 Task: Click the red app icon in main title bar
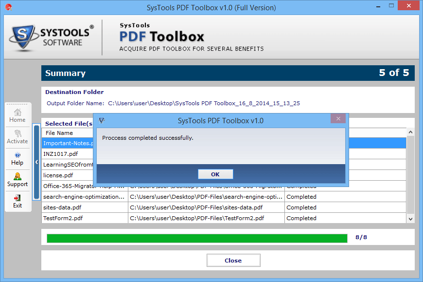[x=8, y=7]
